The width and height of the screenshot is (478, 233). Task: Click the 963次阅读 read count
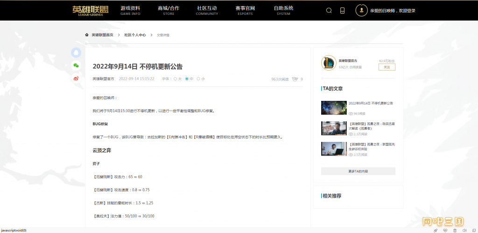tap(280, 79)
